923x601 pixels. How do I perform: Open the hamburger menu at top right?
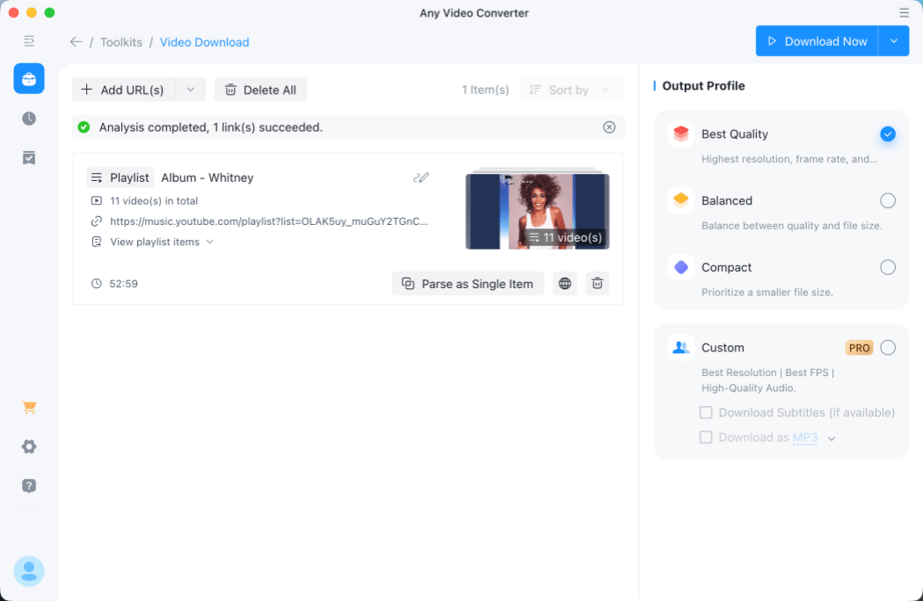click(904, 12)
